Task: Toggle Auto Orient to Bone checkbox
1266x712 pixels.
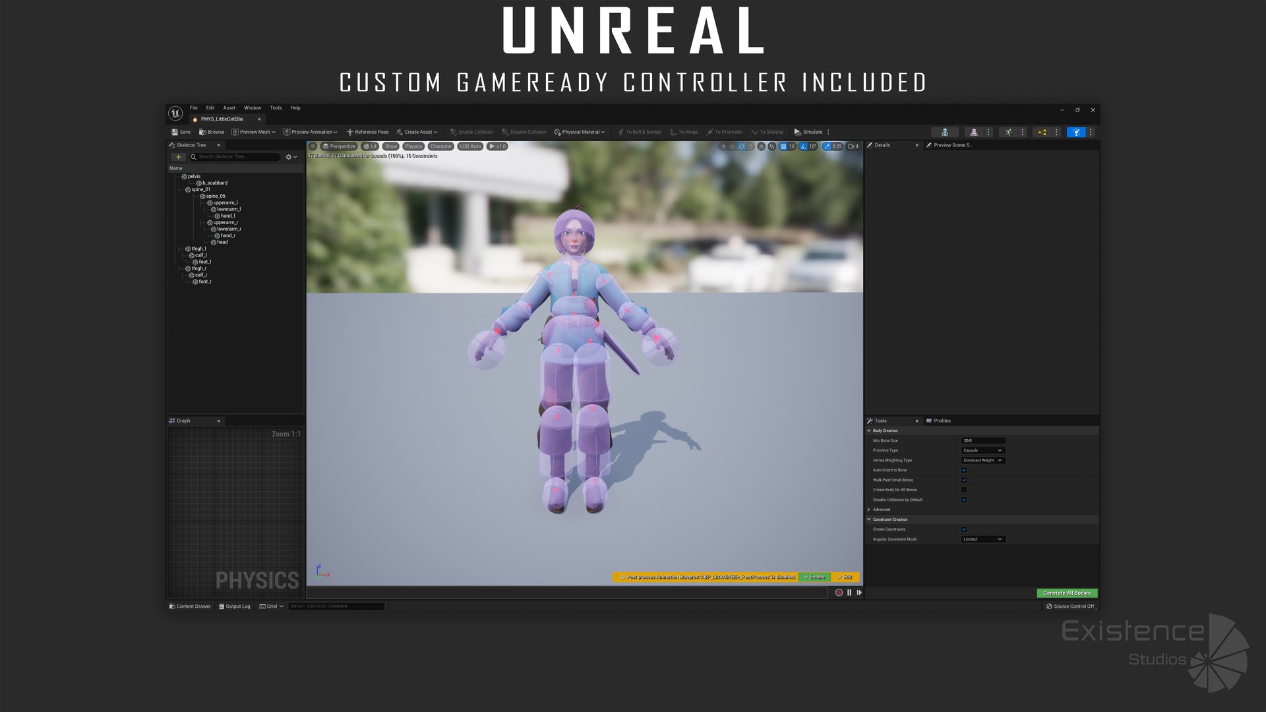Action: pos(964,470)
